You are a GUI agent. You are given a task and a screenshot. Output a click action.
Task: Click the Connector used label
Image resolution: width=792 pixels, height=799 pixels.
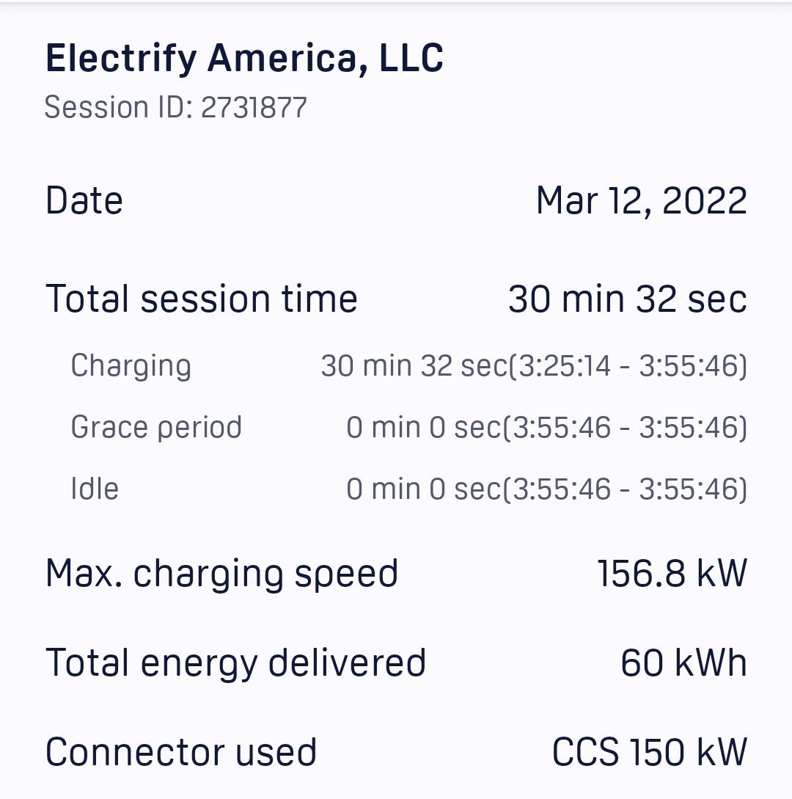(x=181, y=752)
